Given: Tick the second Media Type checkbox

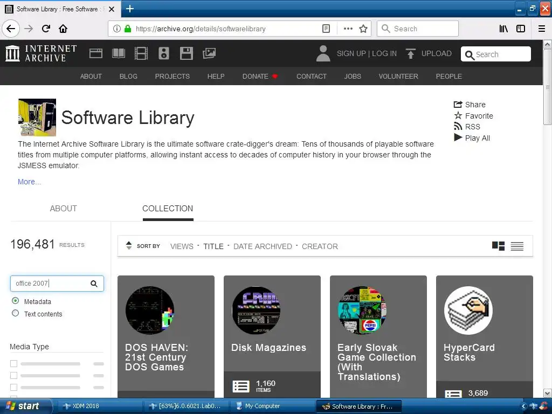Looking at the screenshot, I should [x=13, y=375].
